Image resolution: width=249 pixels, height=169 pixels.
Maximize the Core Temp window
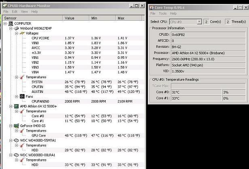pos(240,8)
